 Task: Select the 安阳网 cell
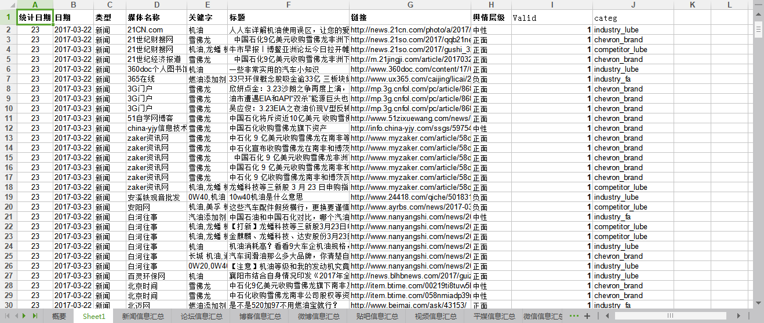(x=157, y=207)
